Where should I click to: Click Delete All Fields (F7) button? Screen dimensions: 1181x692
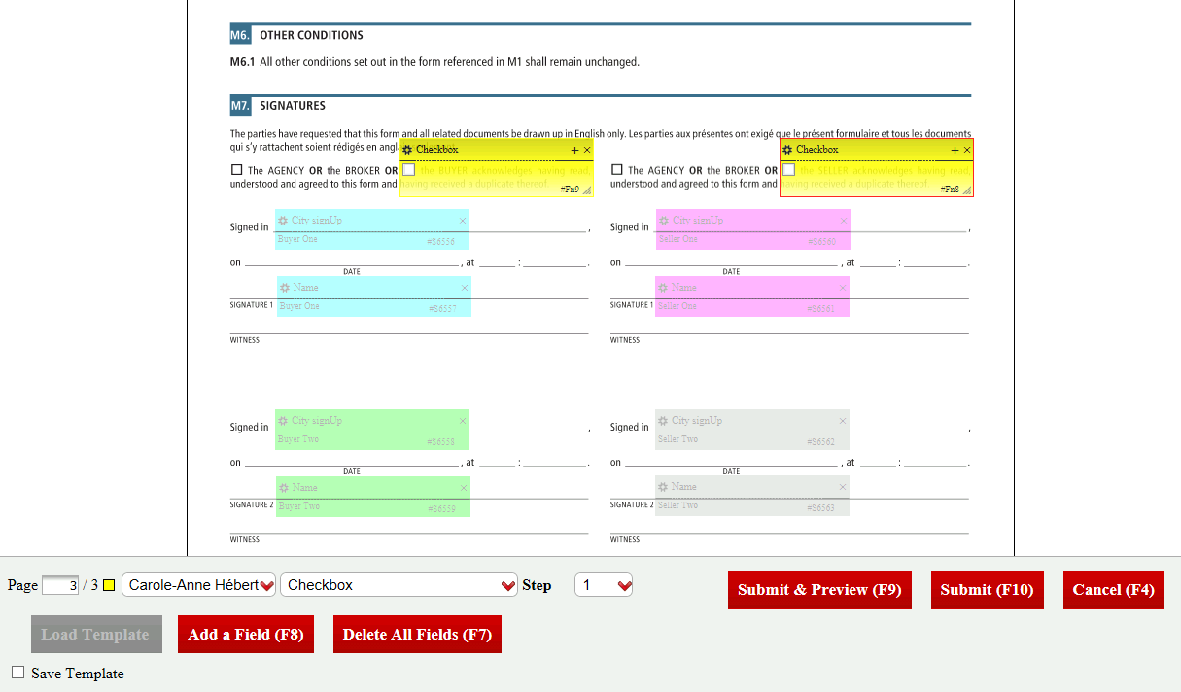[417, 635]
